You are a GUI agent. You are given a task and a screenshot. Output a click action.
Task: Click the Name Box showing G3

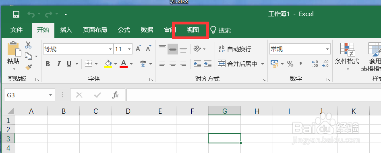tap(29, 95)
